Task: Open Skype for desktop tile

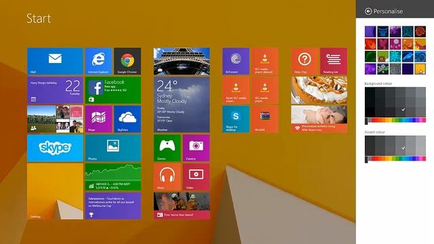Action: (236, 119)
